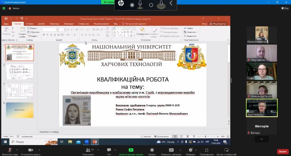Open Zoom View menu at top right
This screenshot has height=156, width=291.
(x=285, y=8)
